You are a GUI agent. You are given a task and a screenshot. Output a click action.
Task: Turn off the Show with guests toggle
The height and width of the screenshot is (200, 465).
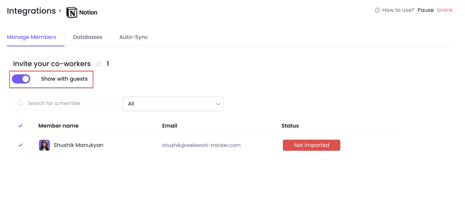(21, 79)
